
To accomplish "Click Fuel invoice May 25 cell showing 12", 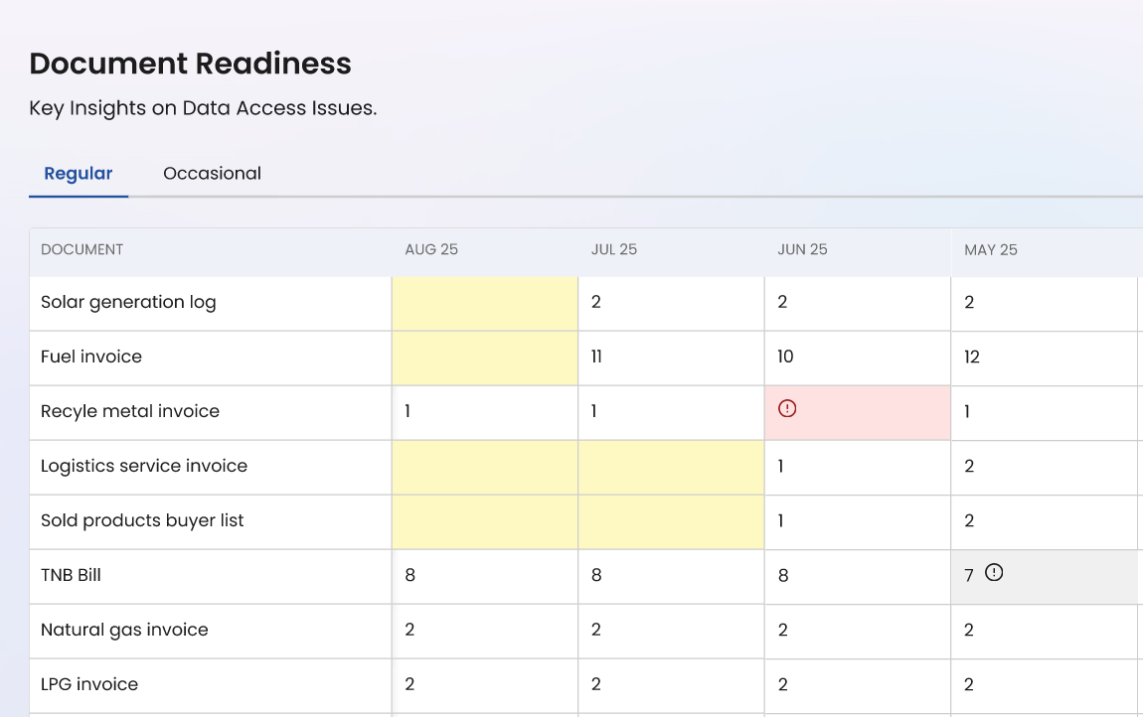I will [972, 357].
